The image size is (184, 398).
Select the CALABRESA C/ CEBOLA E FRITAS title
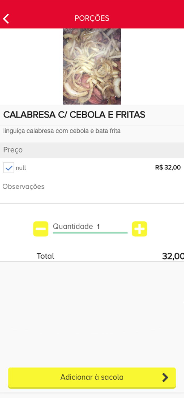coord(74,115)
